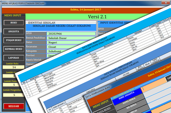The image size is (171, 113).
Task: Click the Jumlah Pengembalian value 5
Action: (x=14, y=95)
